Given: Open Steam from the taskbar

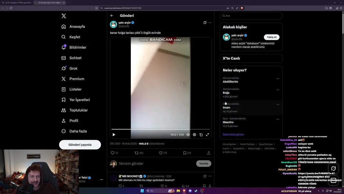Looking at the screenshot, I should pos(196,191).
